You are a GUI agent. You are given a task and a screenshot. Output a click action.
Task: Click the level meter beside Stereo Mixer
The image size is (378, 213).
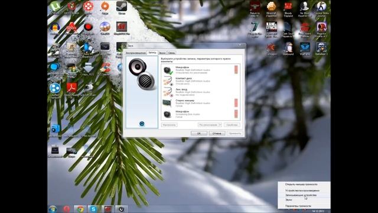coord(236,103)
